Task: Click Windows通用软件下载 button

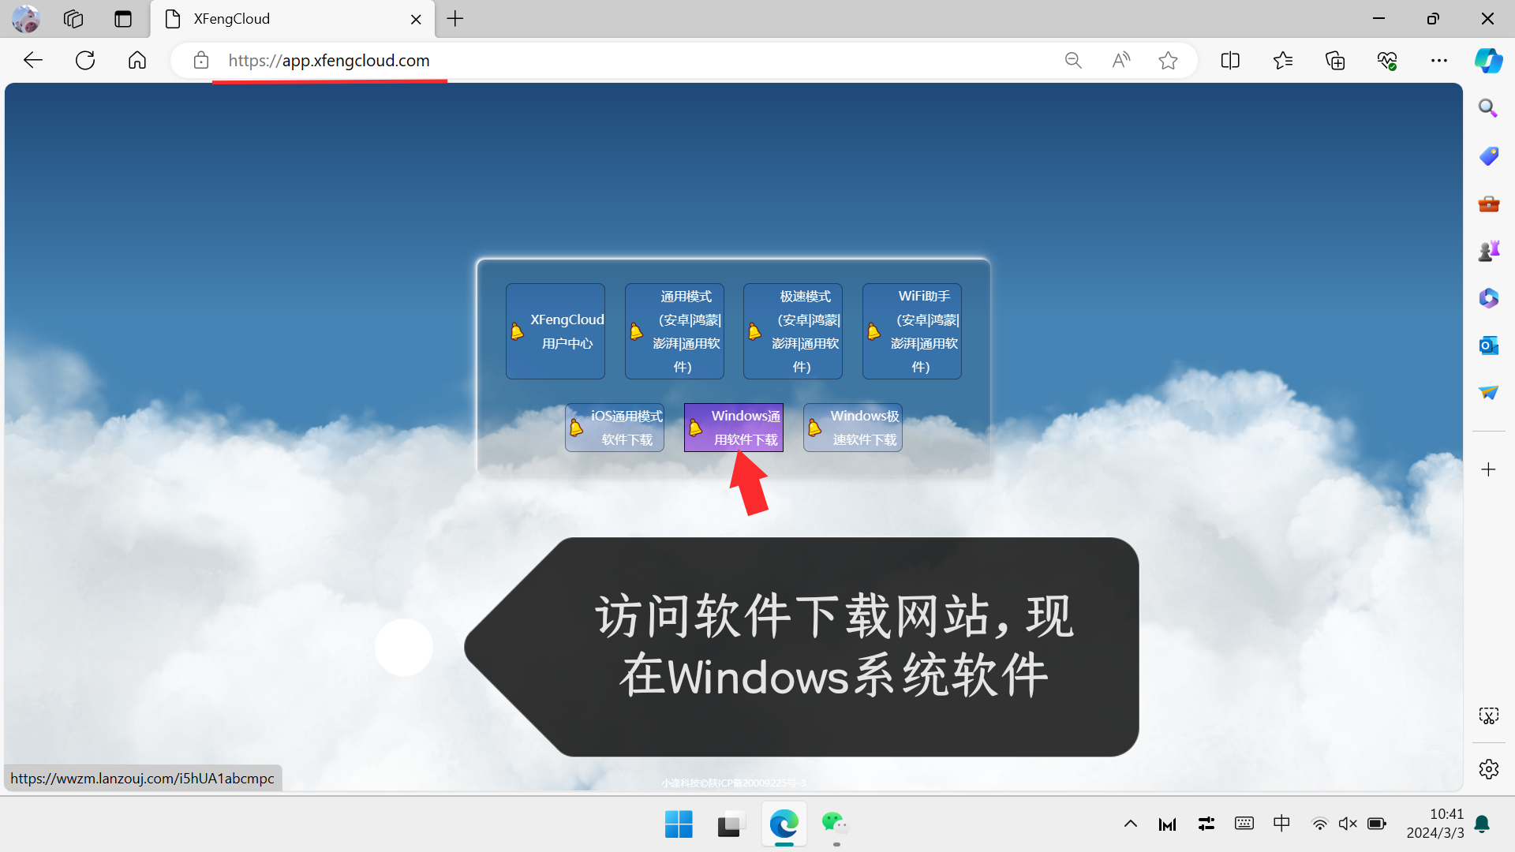Action: (x=734, y=428)
